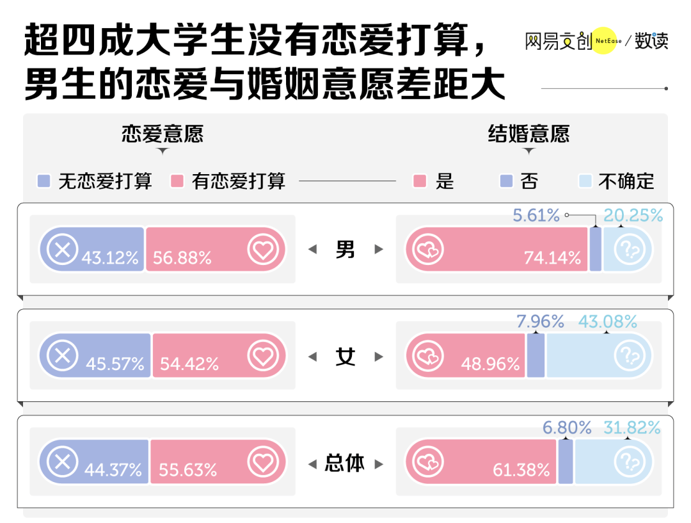Click the 48.96% pink bar segment

click(465, 355)
